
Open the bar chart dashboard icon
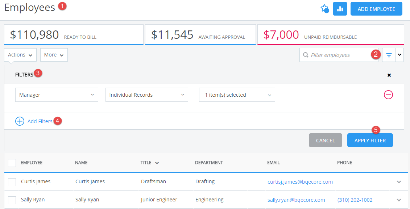point(340,9)
